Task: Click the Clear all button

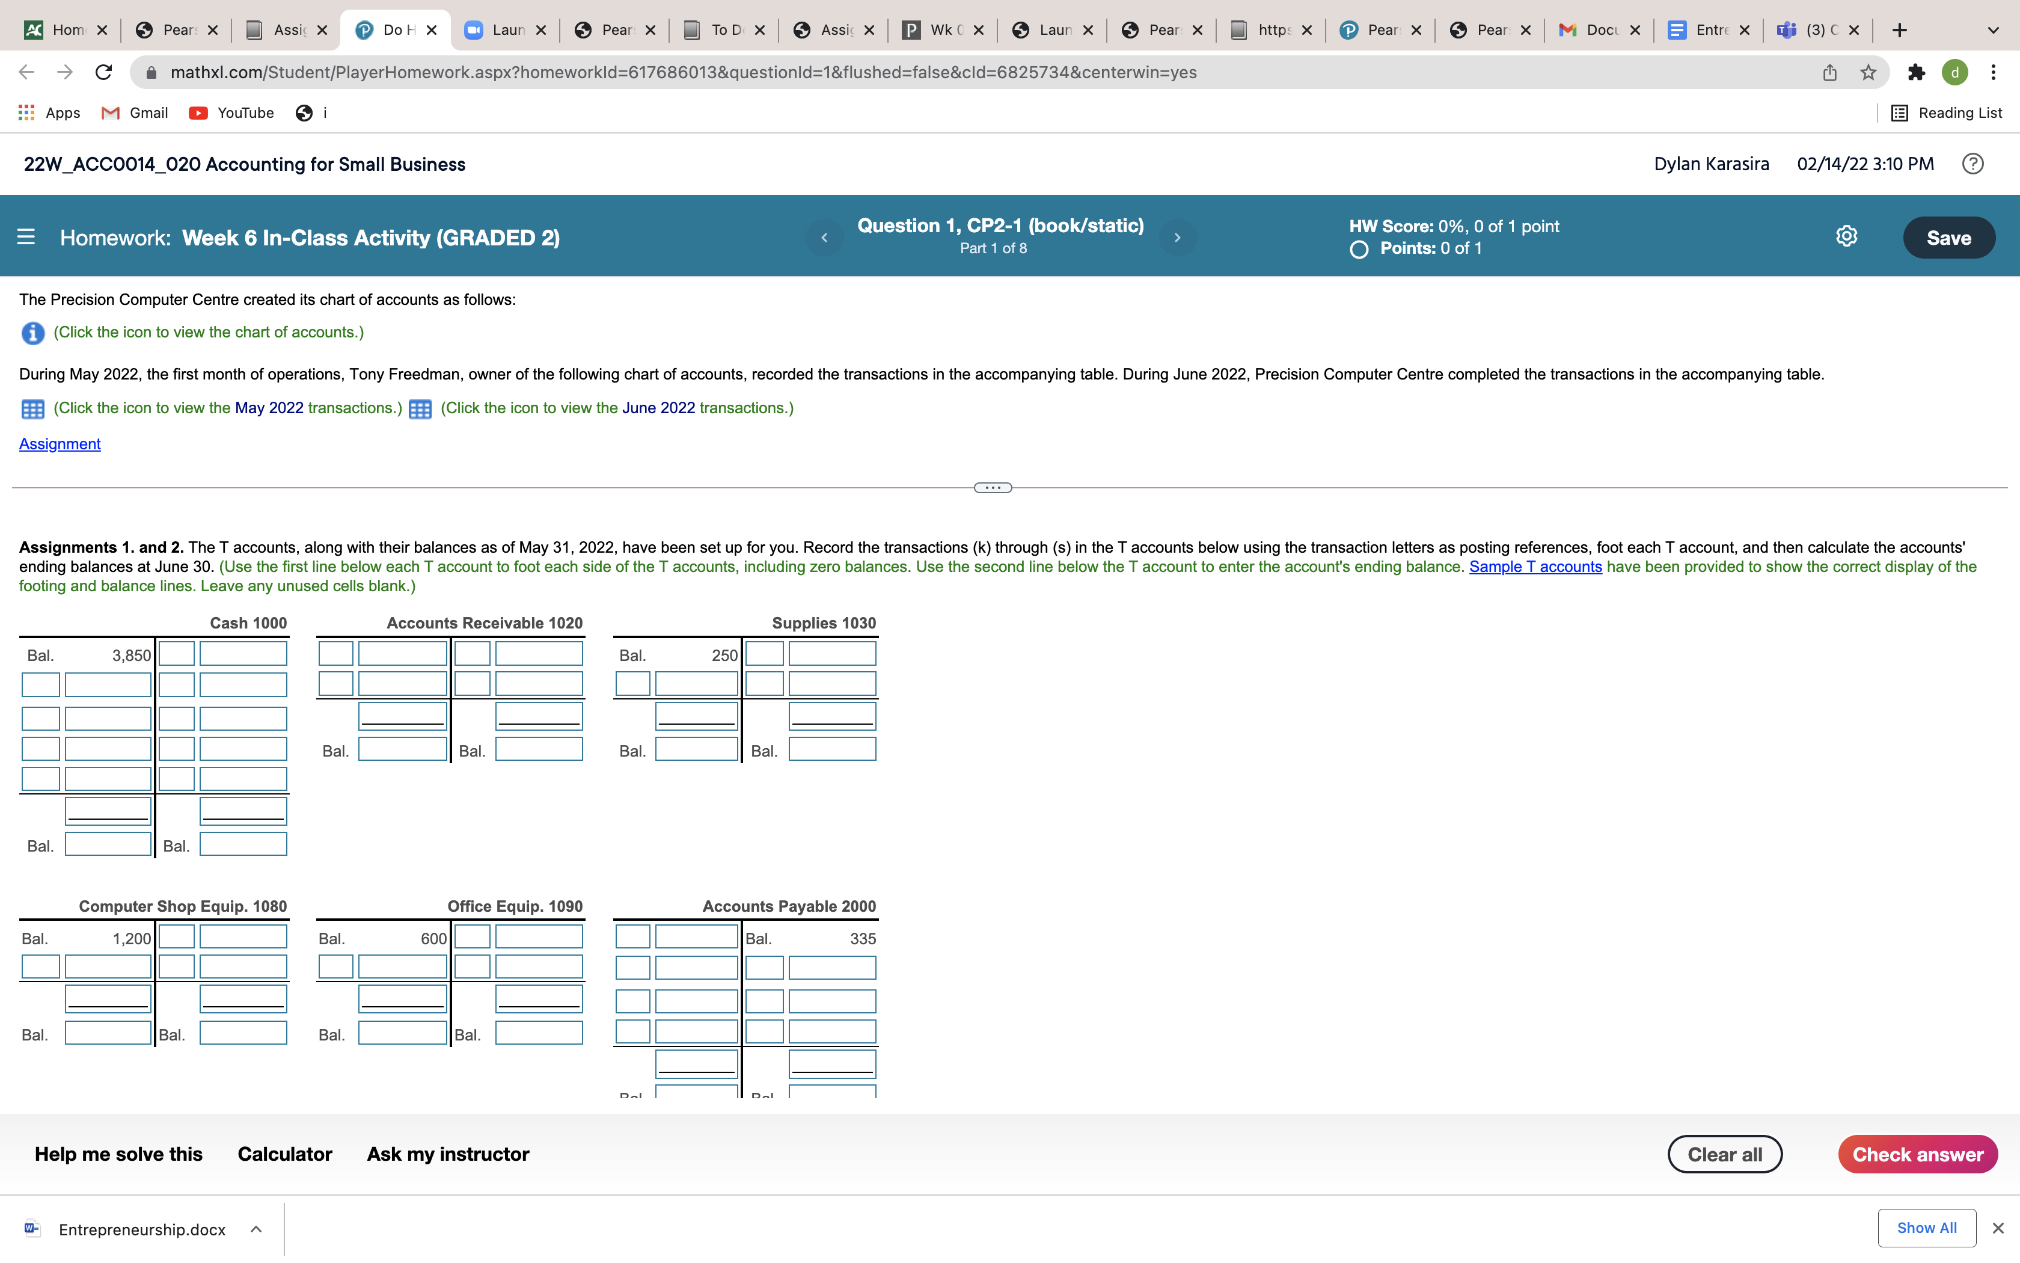Action: (1724, 1154)
